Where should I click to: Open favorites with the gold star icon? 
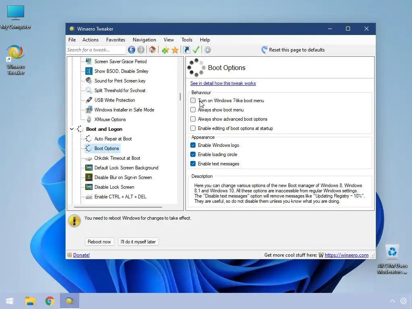tap(175, 50)
